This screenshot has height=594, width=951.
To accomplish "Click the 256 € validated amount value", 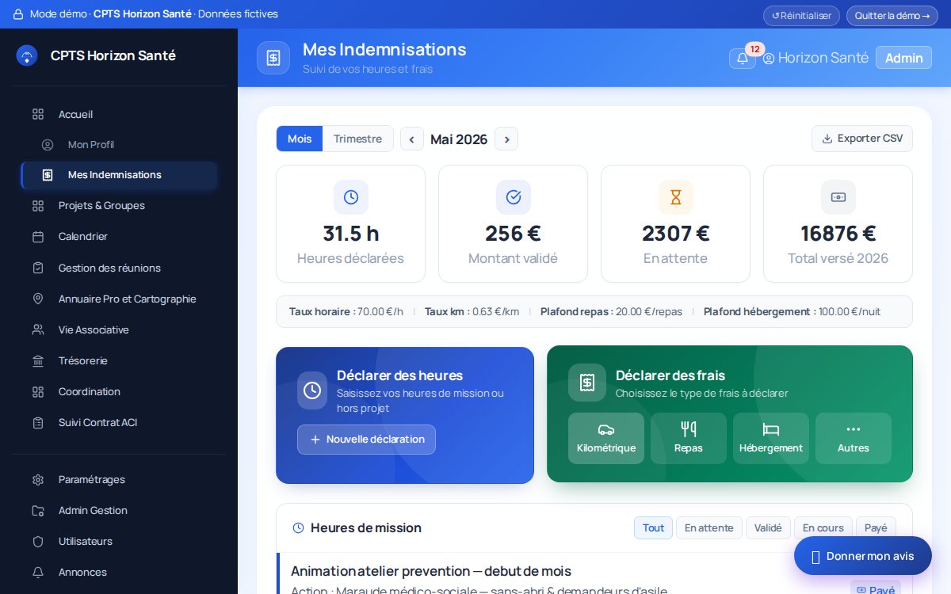I will 513,234.
